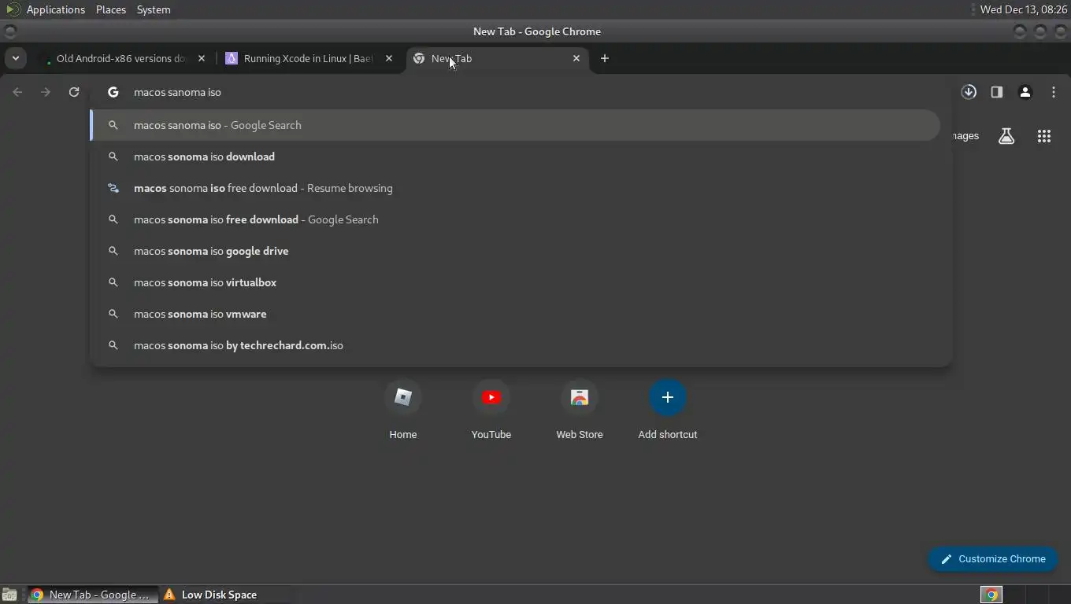Click the browser forward arrow

(46, 92)
